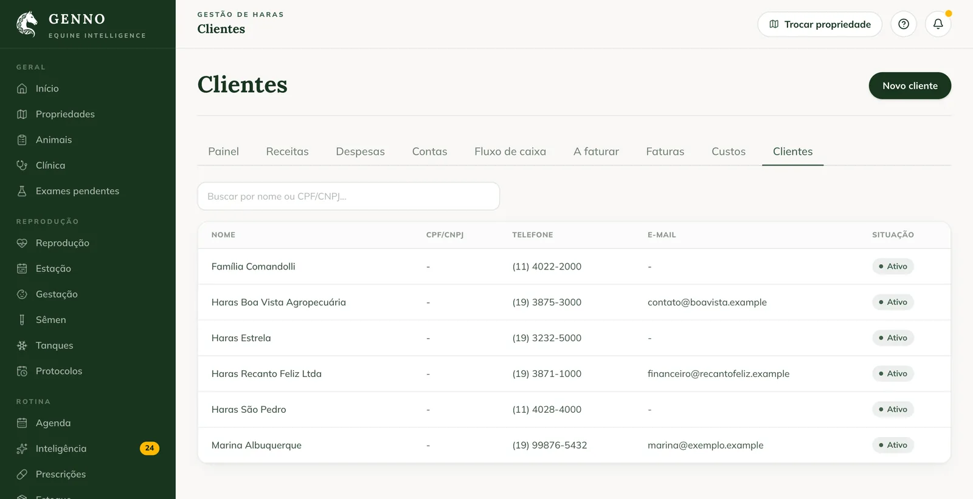Screen dimensions: 973x499
Task: Open the help question mark icon
Action: (x=904, y=24)
